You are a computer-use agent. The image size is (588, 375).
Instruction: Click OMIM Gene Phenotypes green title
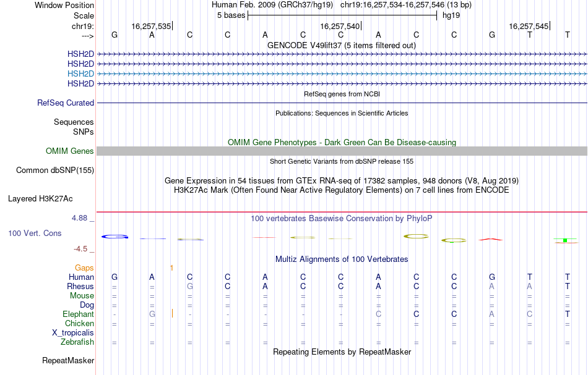tap(342, 142)
